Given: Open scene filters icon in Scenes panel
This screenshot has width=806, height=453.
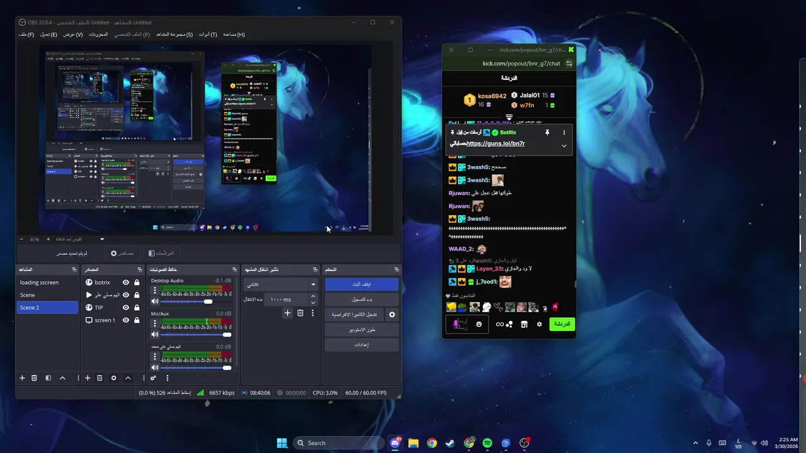Looking at the screenshot, I should 48,378.
